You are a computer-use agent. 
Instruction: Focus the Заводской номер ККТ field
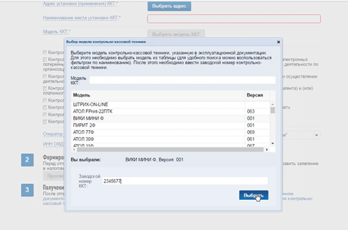click(185, 181)
